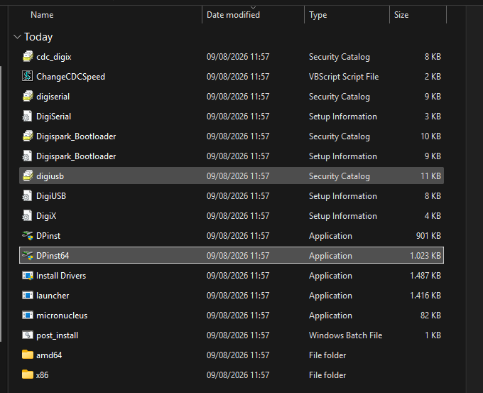Click Application type in micronucleus row

tap(330, 315)
